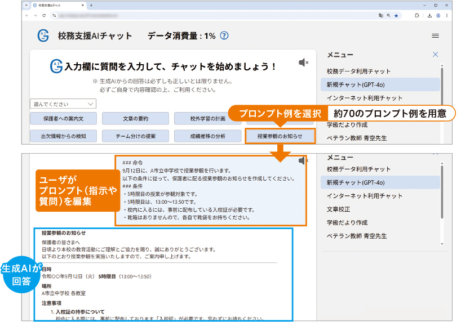Click the 校務支援AIチャット logo icon
Viewport: 470px width, 322px height.
click(x=43, y=35)
